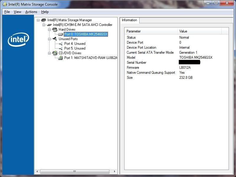Open the File menu
Screen dimensions: 236x177
point(7,12)
